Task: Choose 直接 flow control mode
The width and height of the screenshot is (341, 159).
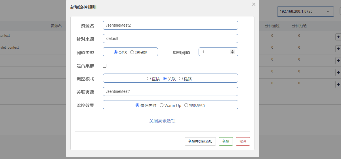Action: (x=149, y=79)
